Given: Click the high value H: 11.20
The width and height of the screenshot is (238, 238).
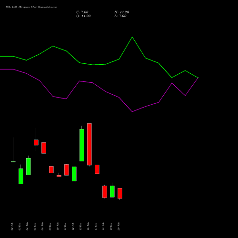Looking at the screenshot, I should pyautogui.click(x=122, y=12).
